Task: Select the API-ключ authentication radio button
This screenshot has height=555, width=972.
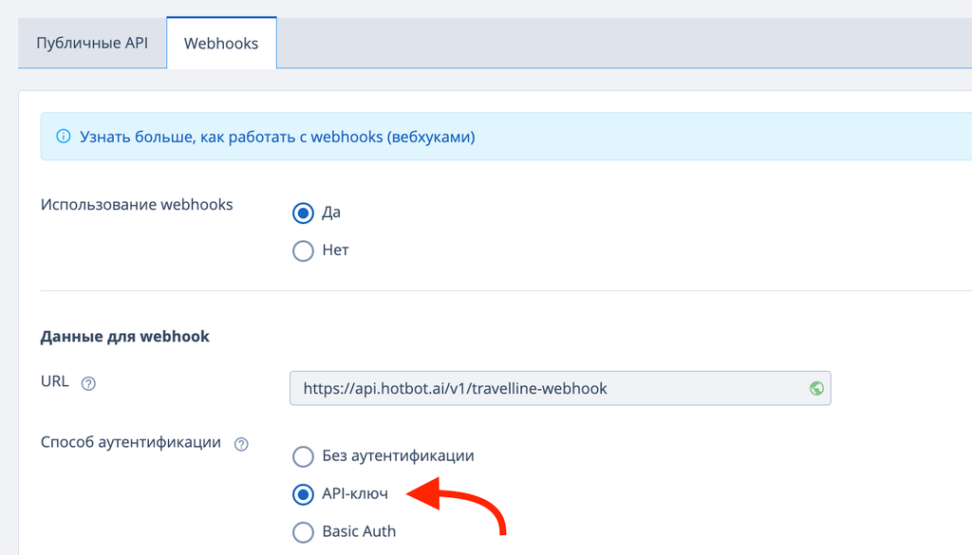Action: 303,494
